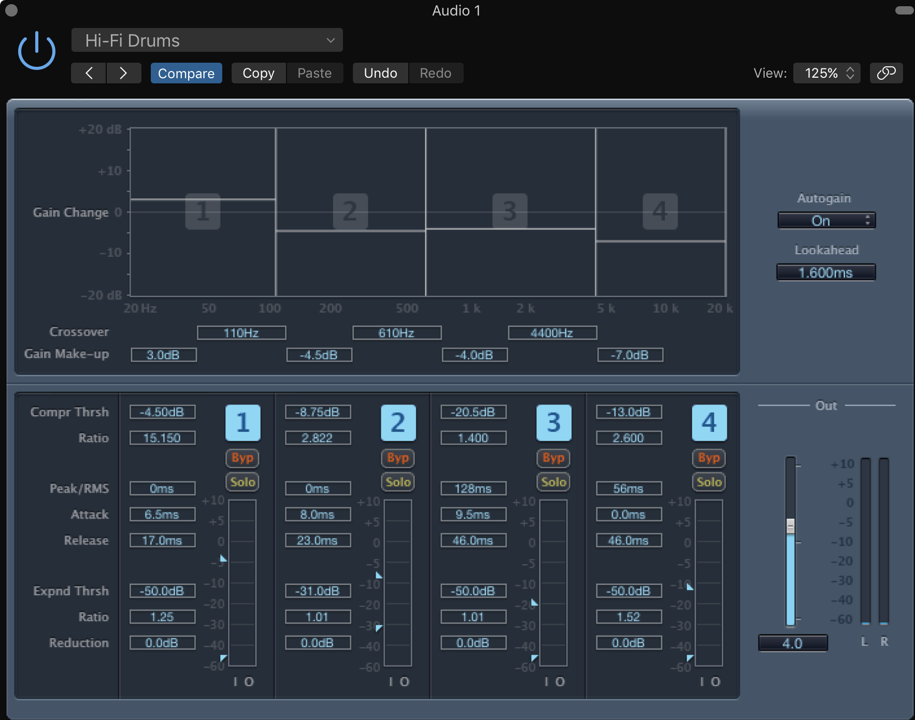Click the Lookahead 1.600ms field
Viewport: 915px width, 720px height.
tap(826, 272)
